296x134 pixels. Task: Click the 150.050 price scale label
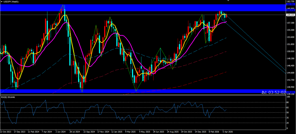point(290,51)
